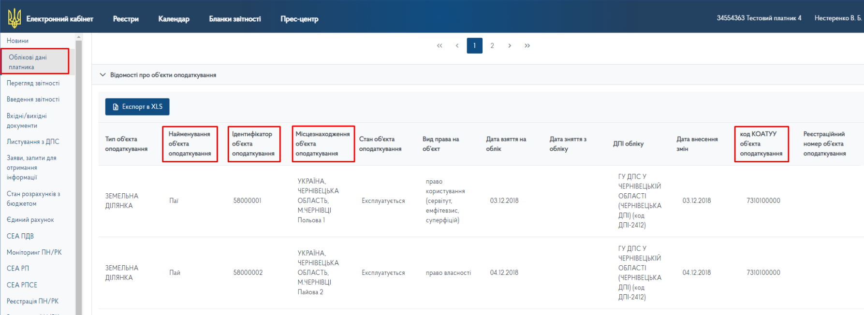
Task: Export table with Експорт в XLS
Action: pos(137,107)
